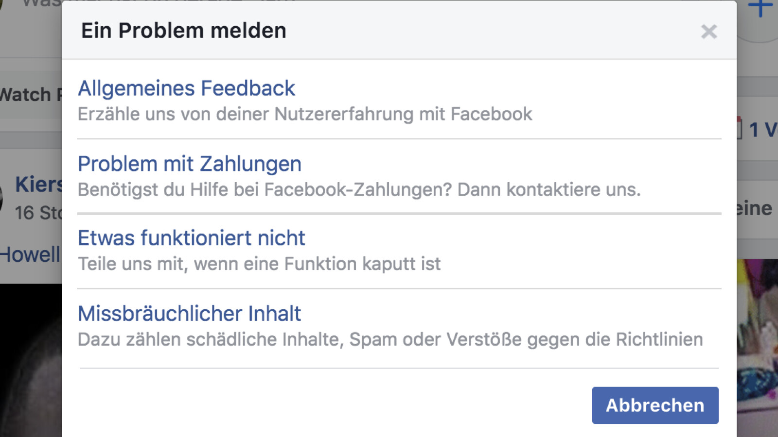Click the "Erzähle uns von deiner Nutzererfahrung" description
778x437 pixels.
click(x=305, y=115)
